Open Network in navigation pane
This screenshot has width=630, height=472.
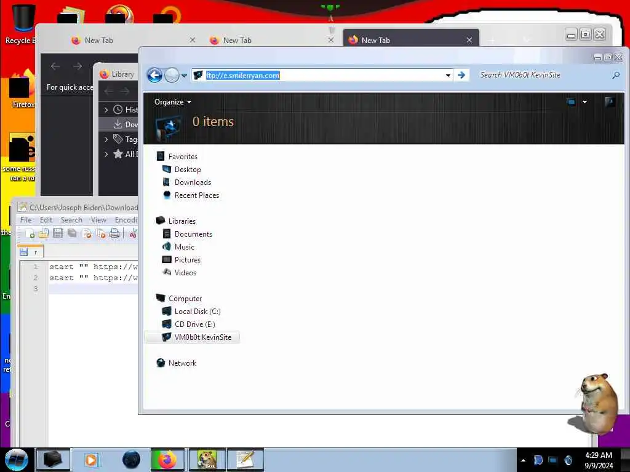click(x=182, y=363)
